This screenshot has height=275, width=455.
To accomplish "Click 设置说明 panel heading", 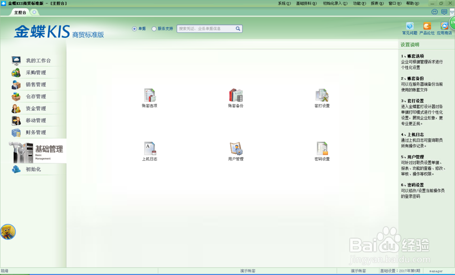I will pos(410,44).
